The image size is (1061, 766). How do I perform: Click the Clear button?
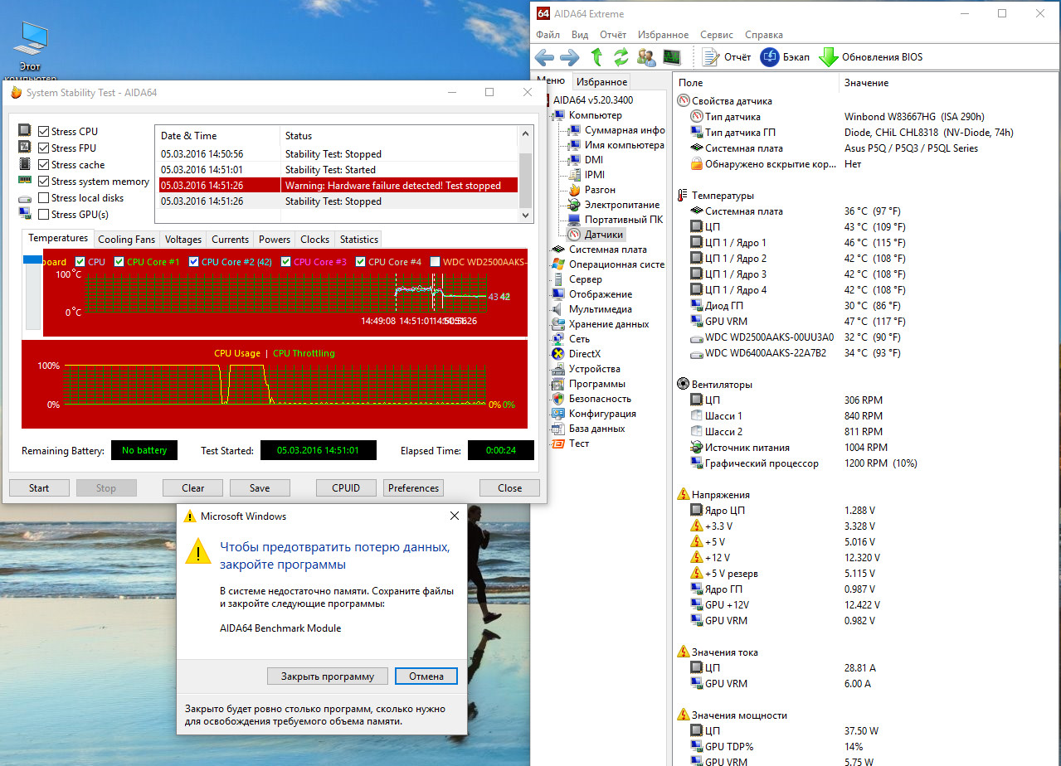point(193,487)
